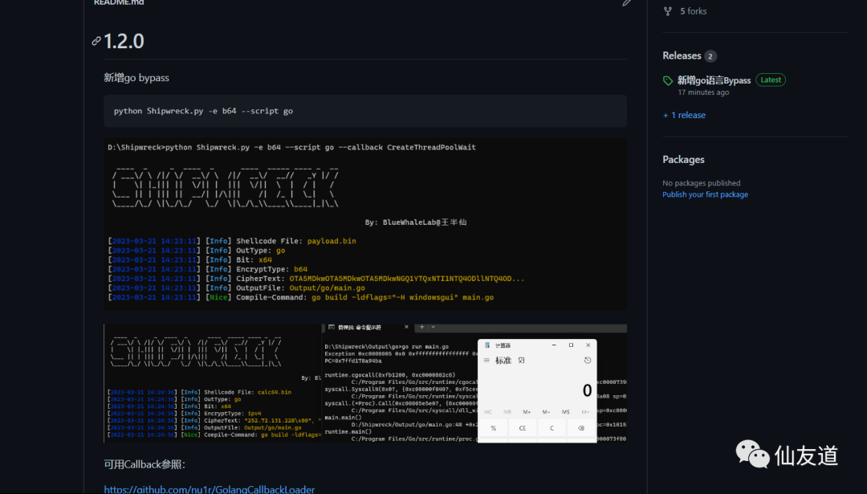Open the Packages heading link

(x=683, y=159)
